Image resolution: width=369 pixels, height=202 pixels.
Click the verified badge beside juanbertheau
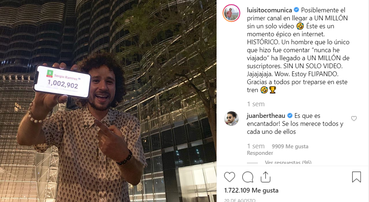point(290,115)
